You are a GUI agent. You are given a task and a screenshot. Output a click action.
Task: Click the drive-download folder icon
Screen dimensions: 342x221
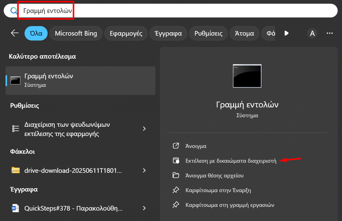point(16,170)
